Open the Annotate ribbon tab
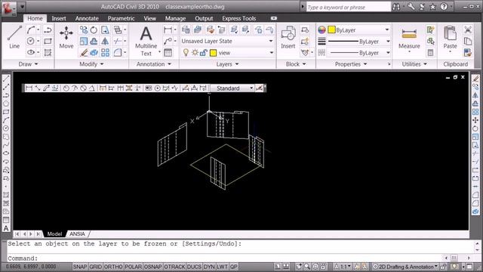 click(87, 18)
